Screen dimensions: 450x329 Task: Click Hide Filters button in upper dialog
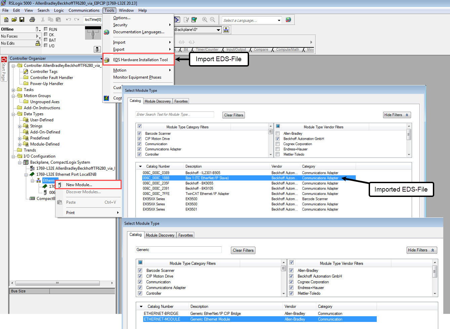(x=397, y=115)
